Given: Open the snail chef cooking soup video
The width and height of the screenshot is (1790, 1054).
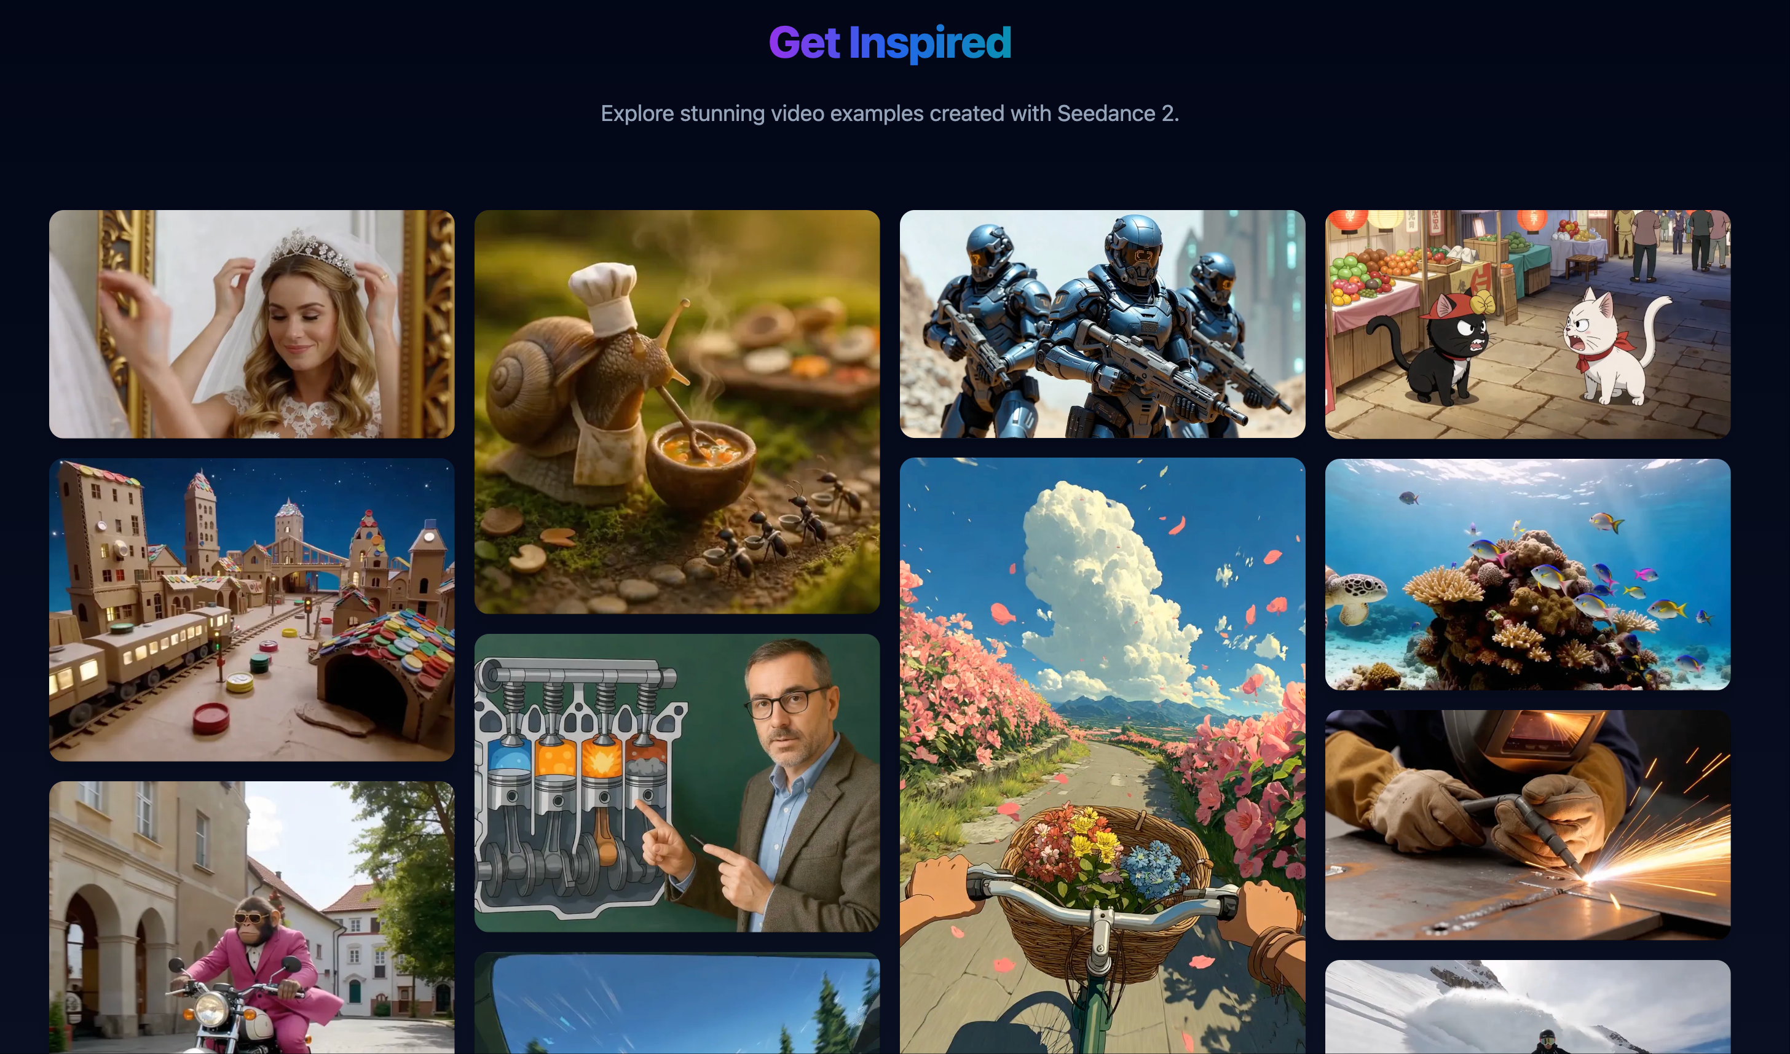Looking at the screenshot, I should (x=677, y=412).
